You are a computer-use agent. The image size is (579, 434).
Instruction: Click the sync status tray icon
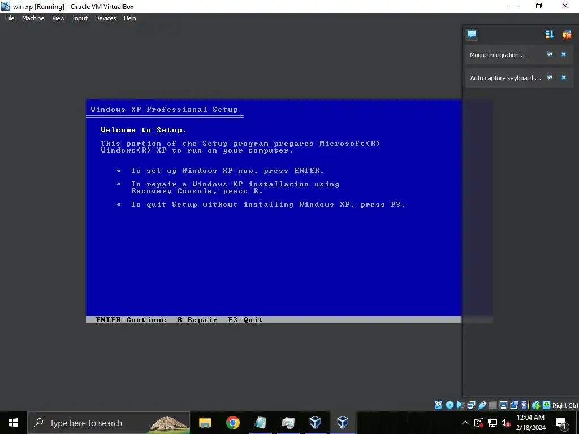point(479,423)
